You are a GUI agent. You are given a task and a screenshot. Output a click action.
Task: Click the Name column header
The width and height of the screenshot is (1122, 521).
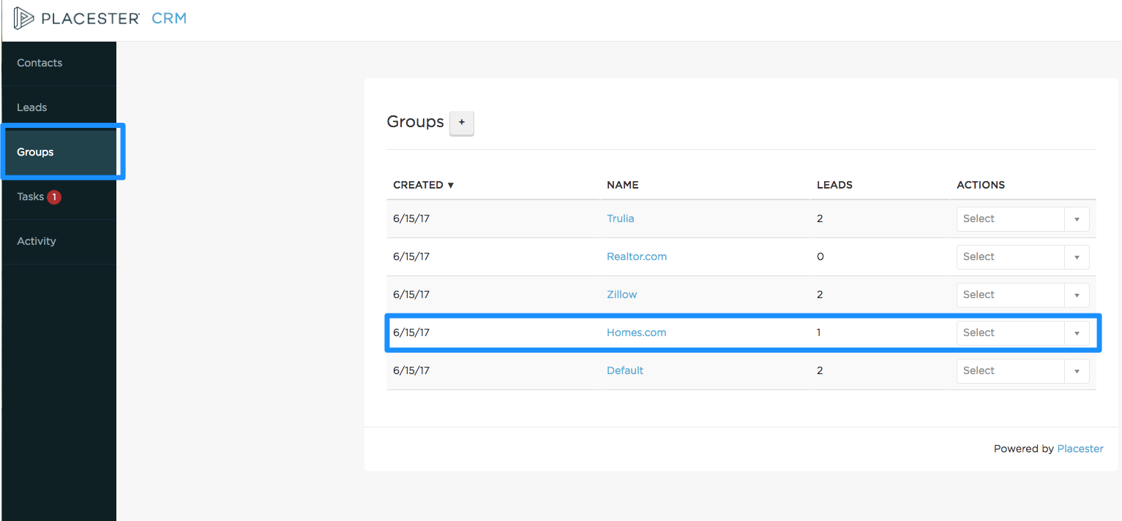coord(623,185)
